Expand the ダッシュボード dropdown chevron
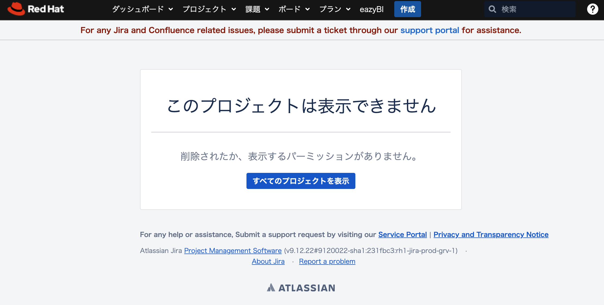This screenshot has height=305, width=604. click(171, 9)
